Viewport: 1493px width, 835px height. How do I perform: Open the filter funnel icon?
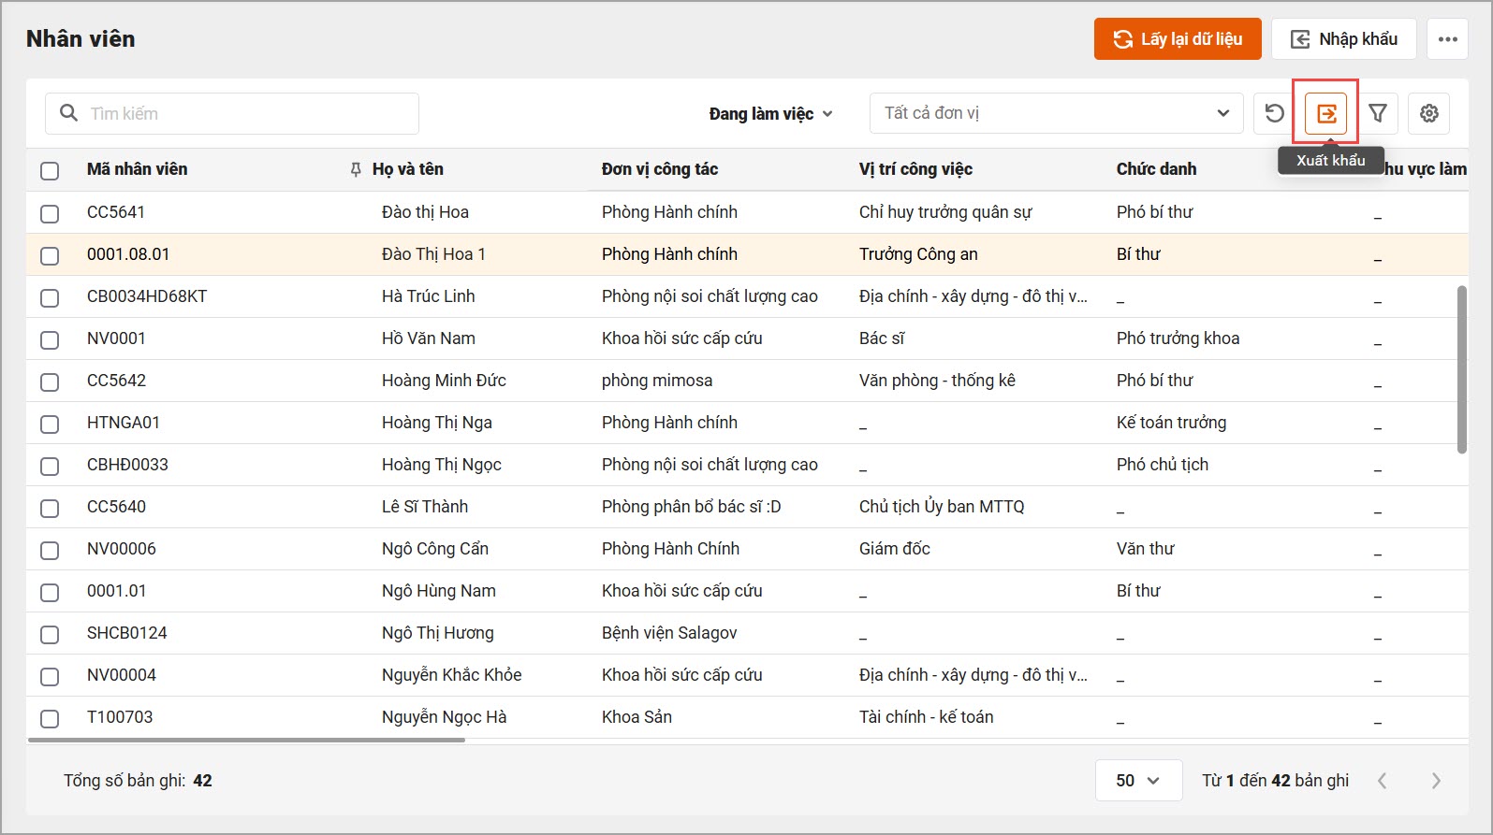(1377, 113)
